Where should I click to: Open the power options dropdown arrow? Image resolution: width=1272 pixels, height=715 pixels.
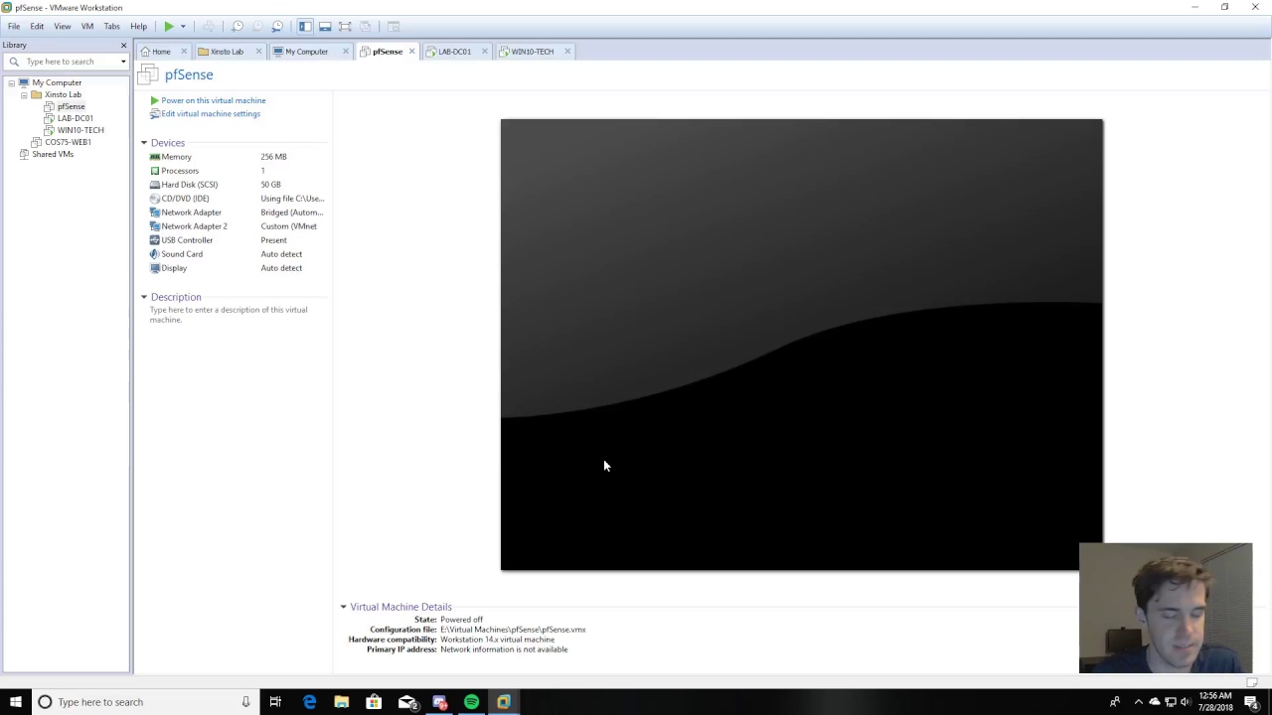(x=183, y=27)
